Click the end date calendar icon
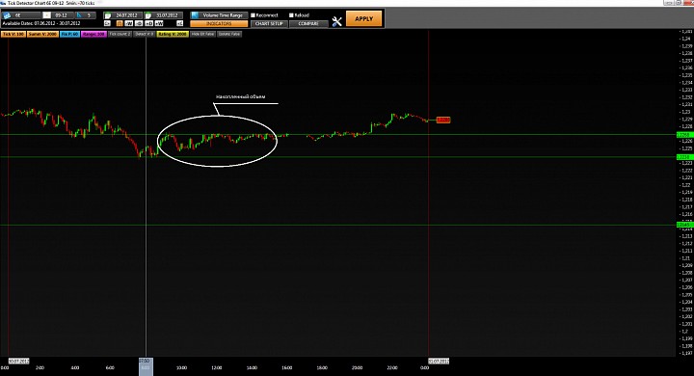Viewport: 694px width, 376px height. (148, 15)
